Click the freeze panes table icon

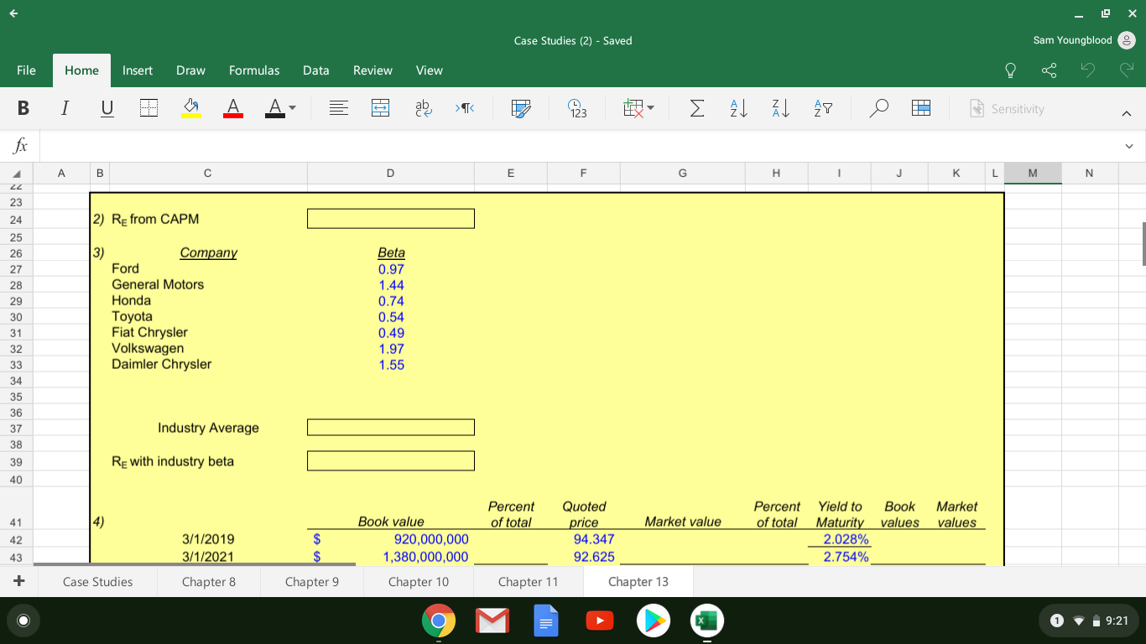click(x=921, y=109)
